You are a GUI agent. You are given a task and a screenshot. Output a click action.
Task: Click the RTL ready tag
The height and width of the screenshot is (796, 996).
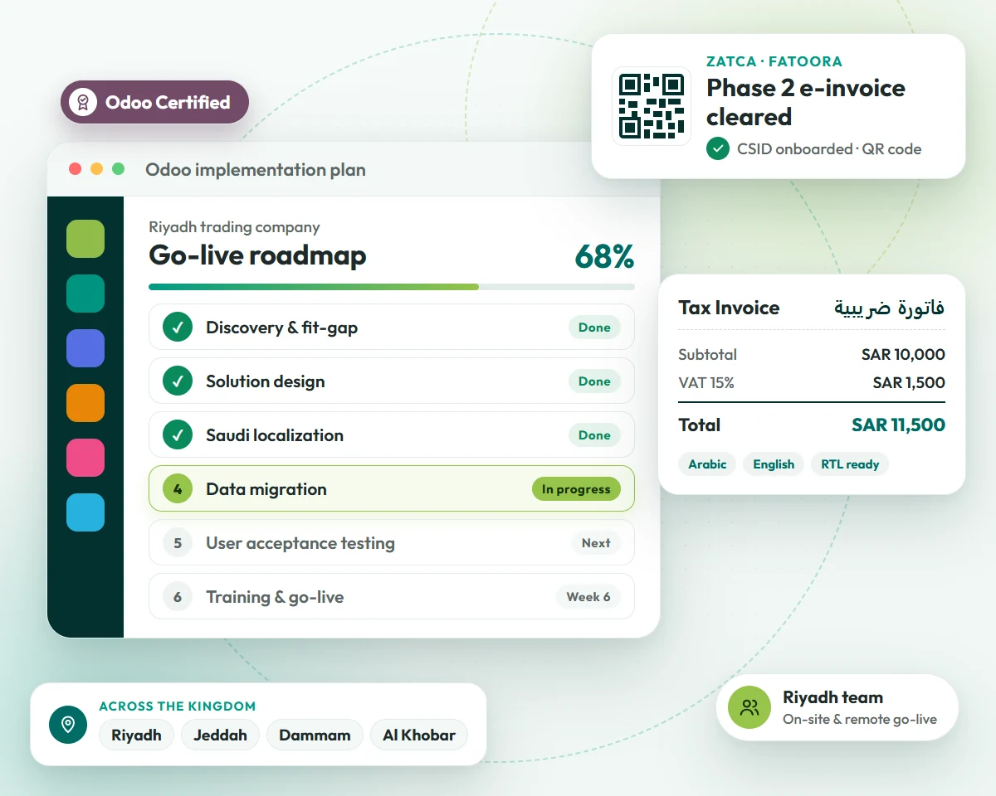tap(850, 464)
